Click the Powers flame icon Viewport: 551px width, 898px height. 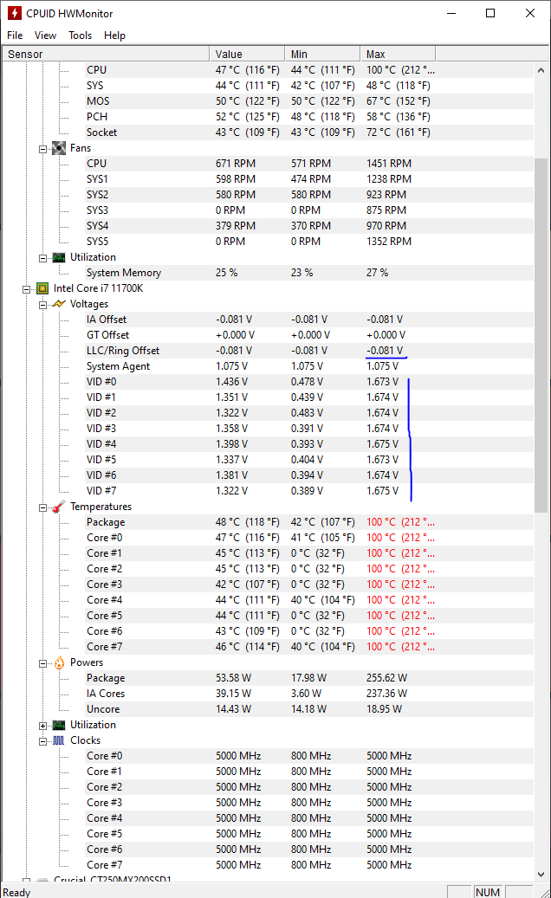click(59, 662)
